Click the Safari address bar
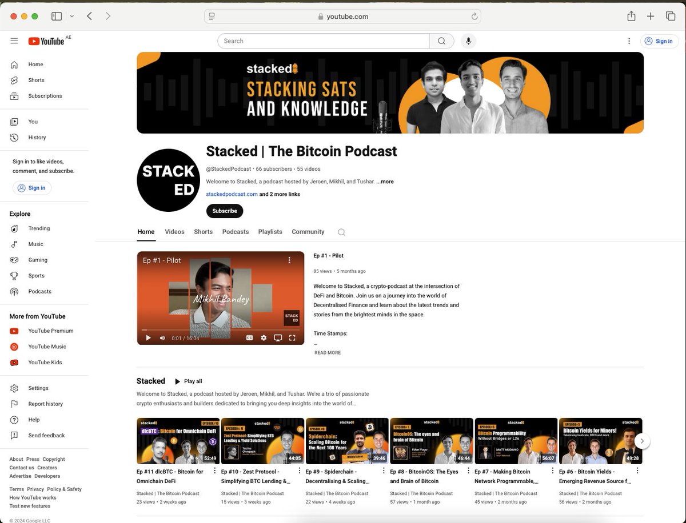The height and width of the screenshot is (523, 686). coord(342,17)
